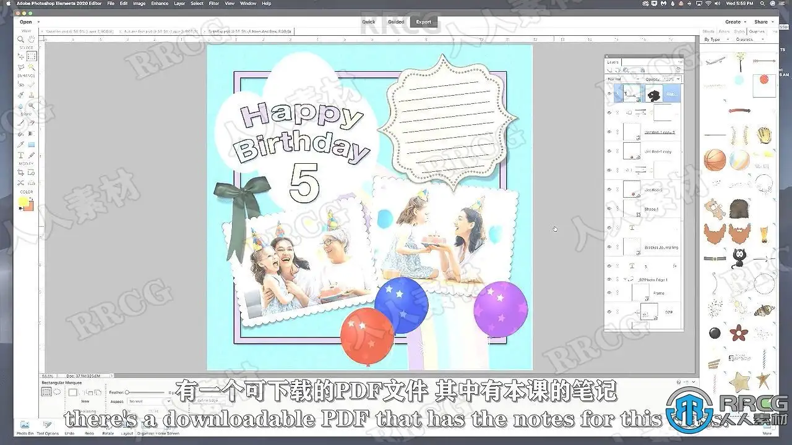Select the Rectangular Marquee tool
The image size is (792, 445).
[x=32, y=56]
